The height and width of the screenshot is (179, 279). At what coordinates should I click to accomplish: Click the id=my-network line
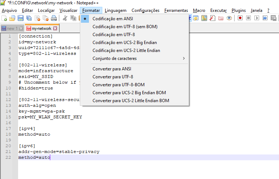[x=37, y=42]
